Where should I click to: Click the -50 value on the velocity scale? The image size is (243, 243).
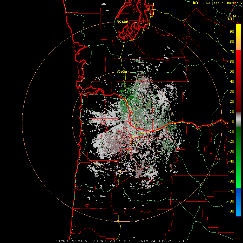(231, 171)
